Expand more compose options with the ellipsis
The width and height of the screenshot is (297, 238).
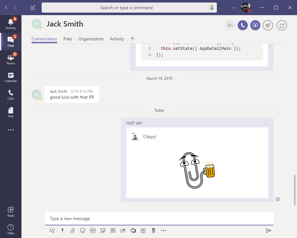click(x=163, y=230)
